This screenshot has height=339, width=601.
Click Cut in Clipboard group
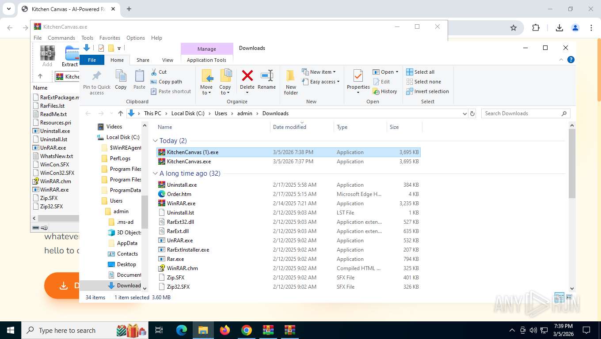pyautogui.click(x=159, y=72)
